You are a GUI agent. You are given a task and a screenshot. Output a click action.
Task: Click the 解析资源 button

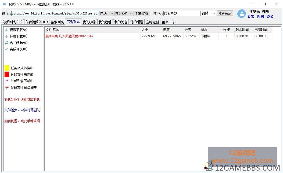tap(142, 13)
